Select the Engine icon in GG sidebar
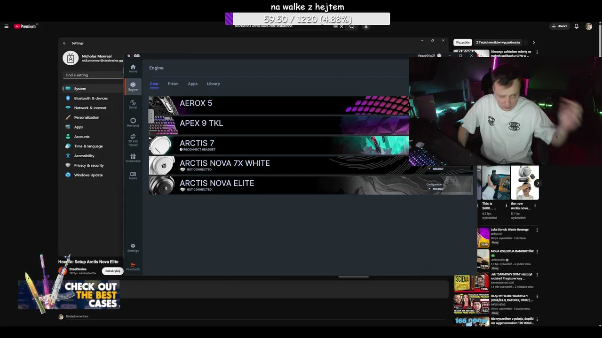The height and width of the screenshot is (338, 602). (x=133, y=86)
